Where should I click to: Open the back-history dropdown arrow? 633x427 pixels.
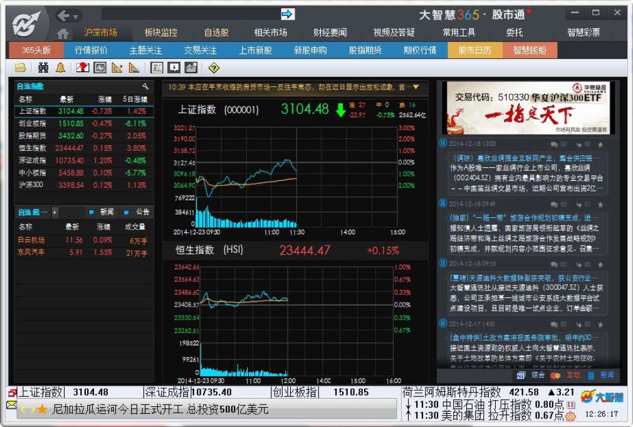pyautogui.click(x=75, y=17)
